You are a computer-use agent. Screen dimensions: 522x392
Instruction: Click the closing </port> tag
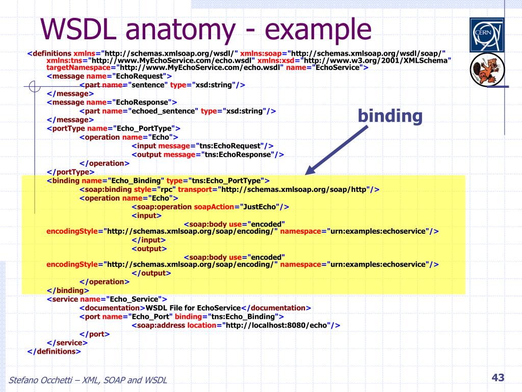click(x=94, y=334)
